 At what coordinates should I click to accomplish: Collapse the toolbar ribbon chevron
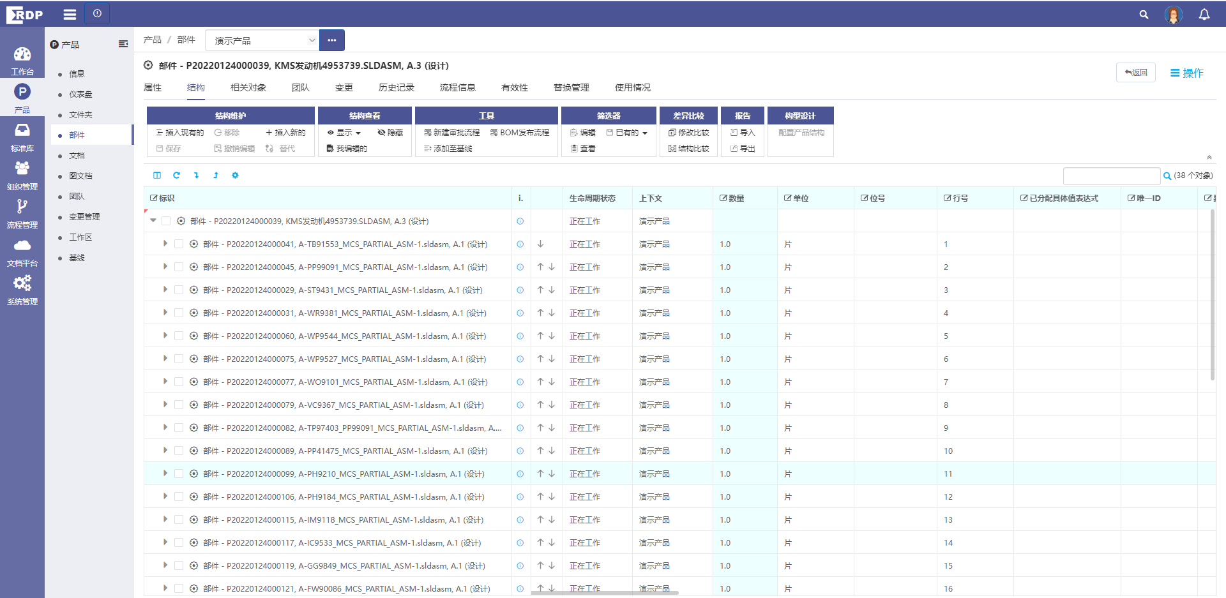[x=1209, y=157]
